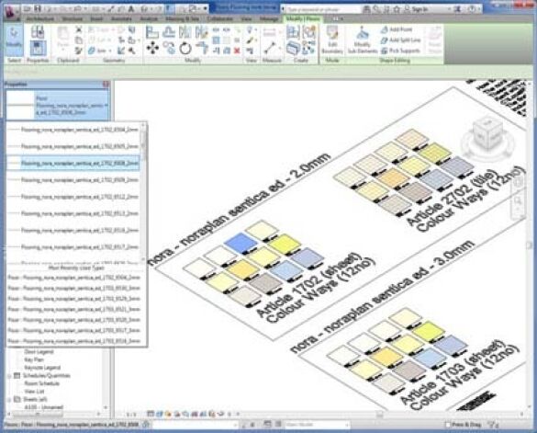Close the Properties palette
Screen dimensions: 537x433
pyautogui.click(x=106, y=84)
